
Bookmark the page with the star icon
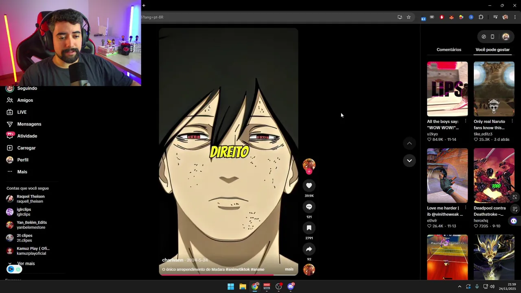[409, 17]
